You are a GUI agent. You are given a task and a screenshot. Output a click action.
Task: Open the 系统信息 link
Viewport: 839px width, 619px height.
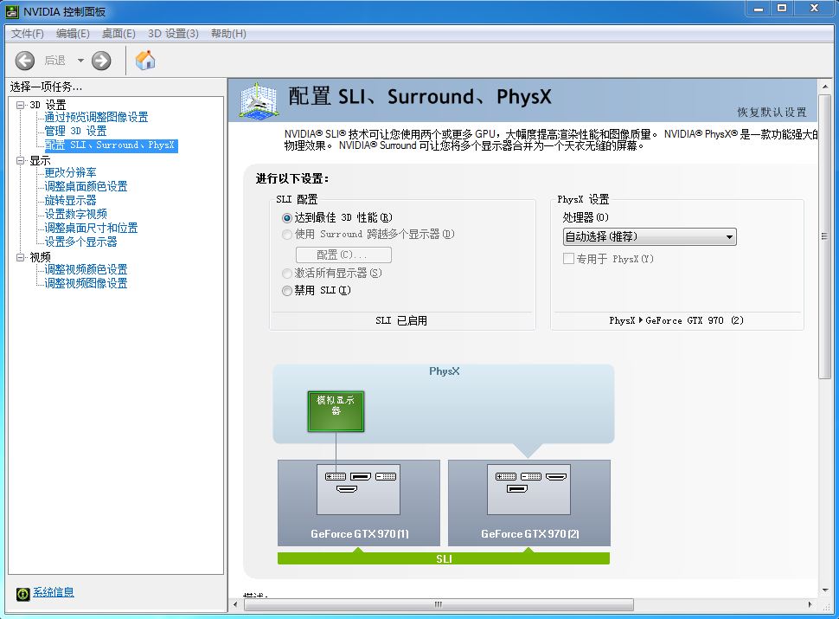54,592
